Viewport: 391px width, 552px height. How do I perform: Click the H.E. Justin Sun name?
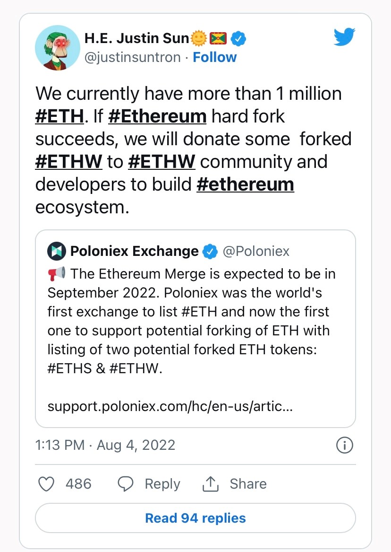pos(136,38)
